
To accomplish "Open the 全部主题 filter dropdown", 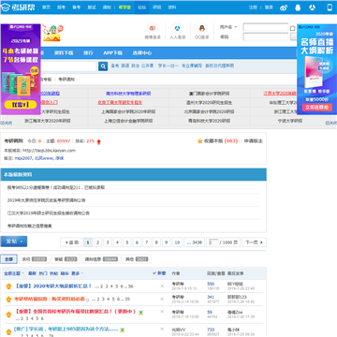I will point(14,273).
